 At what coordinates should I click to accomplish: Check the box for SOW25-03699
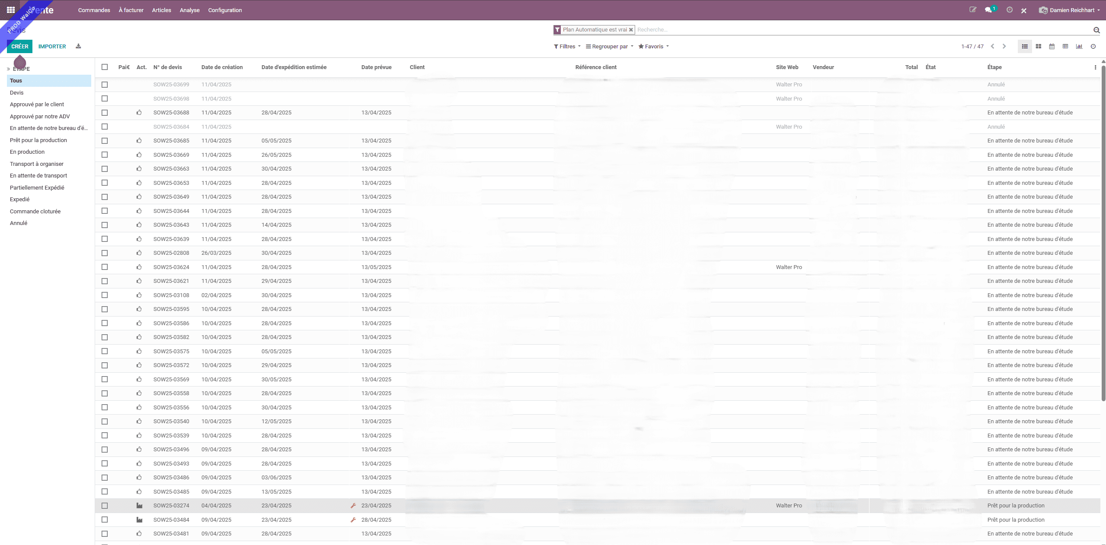105,85
